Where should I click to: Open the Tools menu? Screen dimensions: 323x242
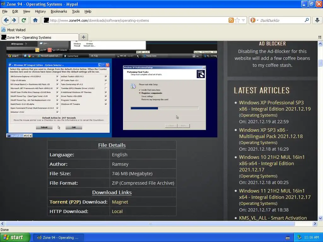pos(76,11)
